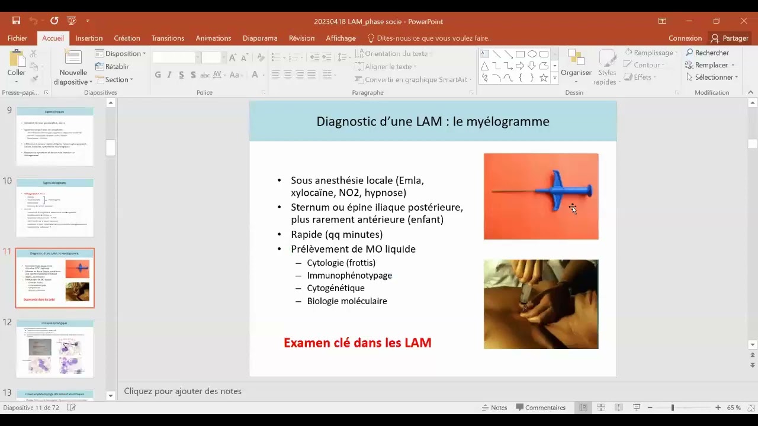Toggle align text left
The image size is (758, 426).
click(x=276, y=75)
